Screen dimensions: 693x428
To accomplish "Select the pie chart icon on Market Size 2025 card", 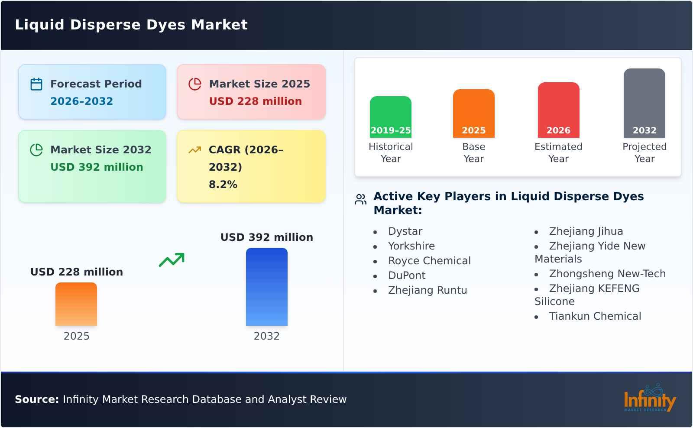I will [x=195, y=84].
